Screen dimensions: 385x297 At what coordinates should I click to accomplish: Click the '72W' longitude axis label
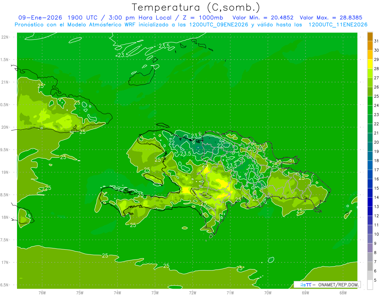pyautogui.click(x=193, y=293)
